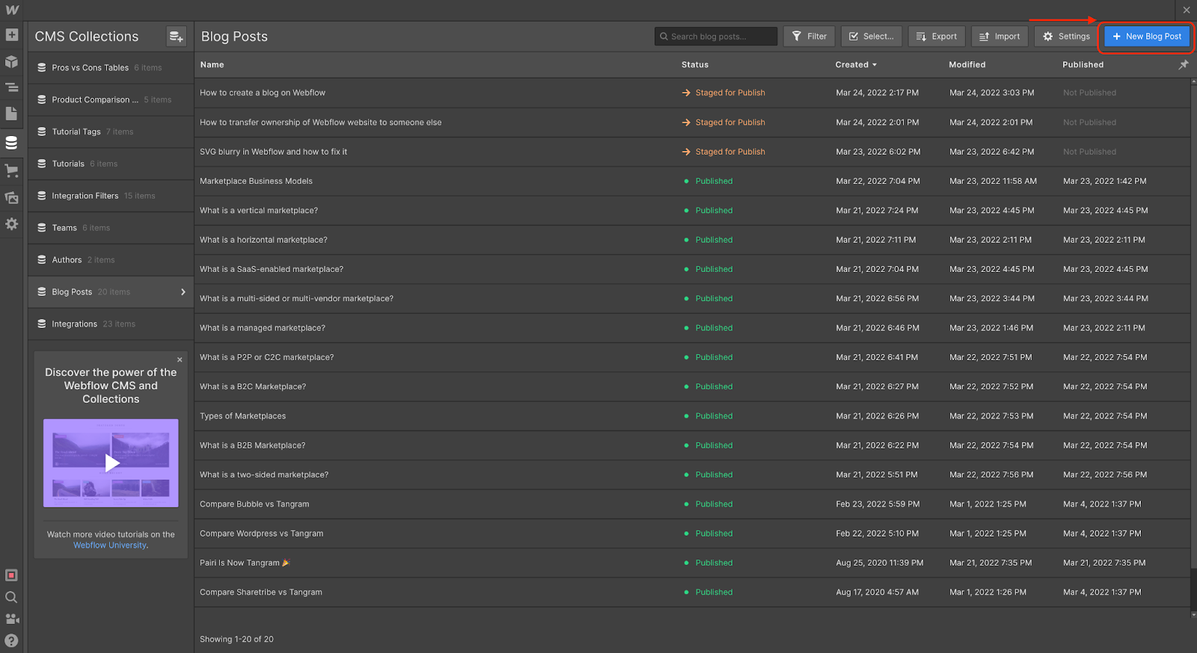Open 'What is a horizontal marketplace?' post
The image size is (1197, 653).
point(263,240)
